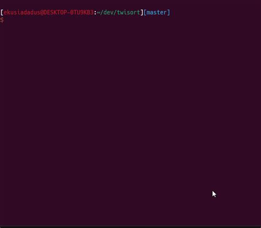
Task: Click the hostname DESKTOP-0TU9KB3 text
Action: [68, 13]
